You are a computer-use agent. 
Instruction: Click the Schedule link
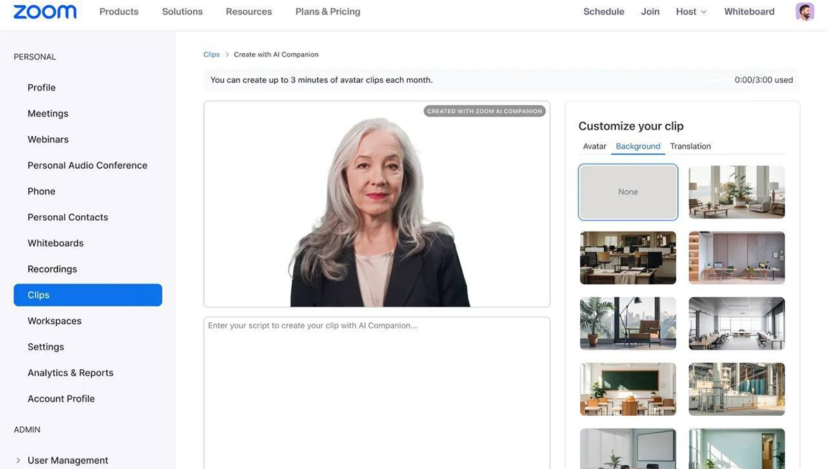(x=604, y=12)
